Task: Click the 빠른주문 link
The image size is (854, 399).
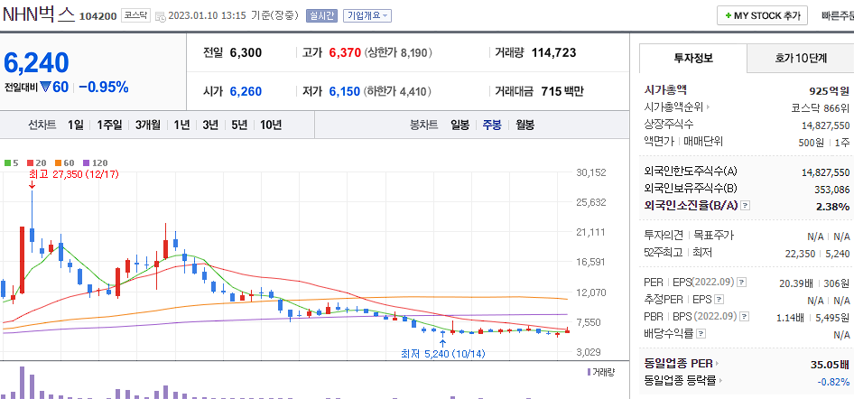Action: (838, 15)
